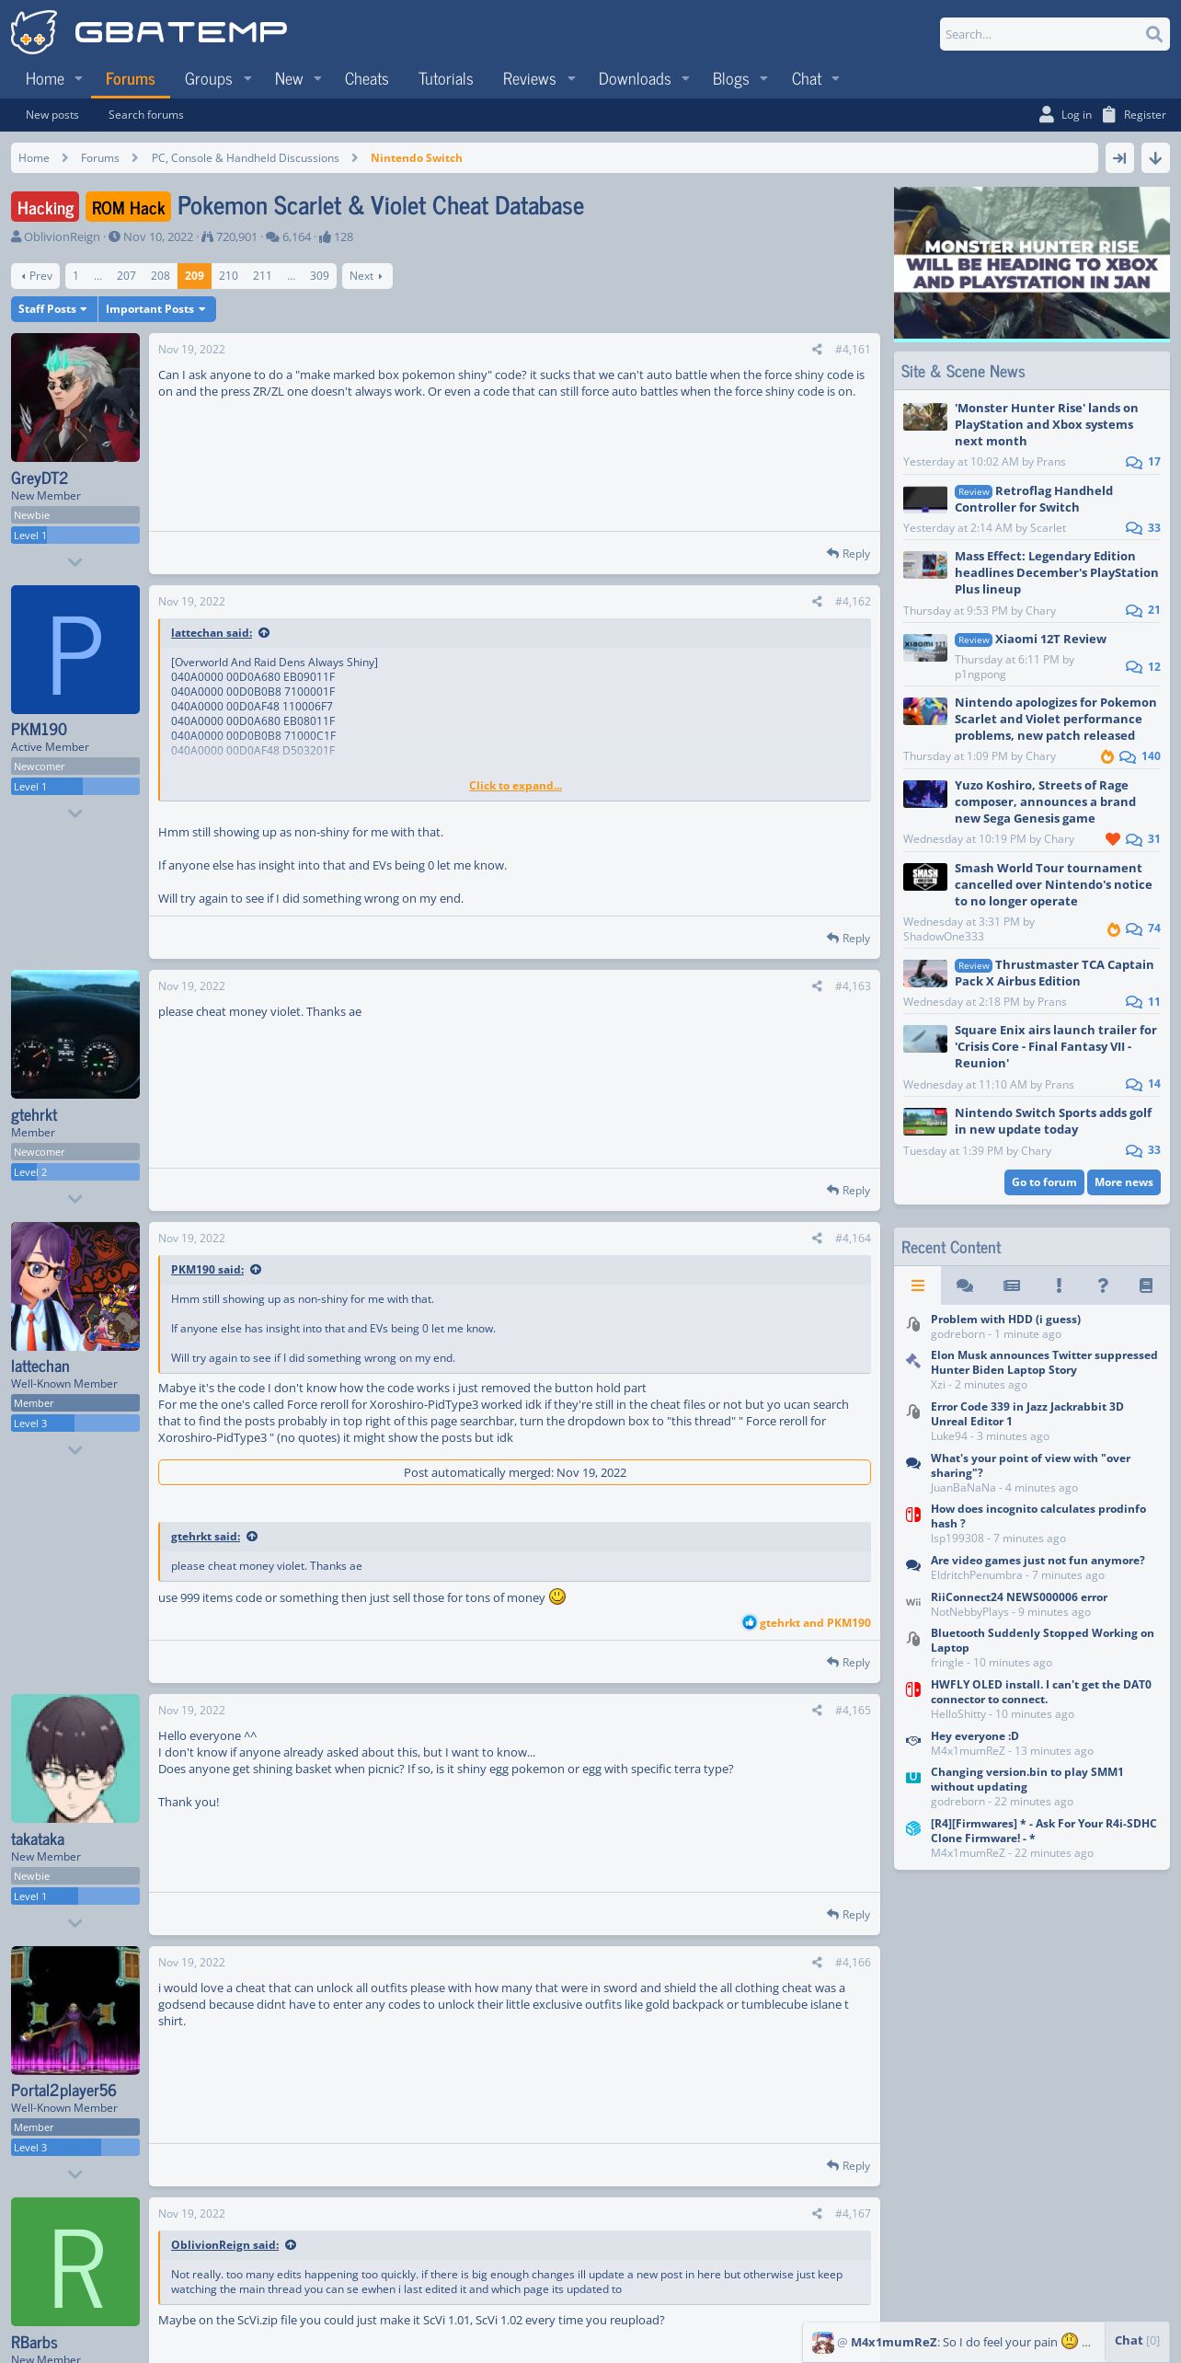Open the Monster Hunter Rise banner image
This screenshot has height=2363, width=1181.
(x=1032, y=263)
